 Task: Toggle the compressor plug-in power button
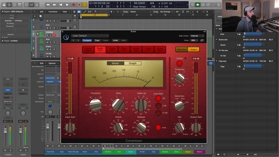(66, 38)
